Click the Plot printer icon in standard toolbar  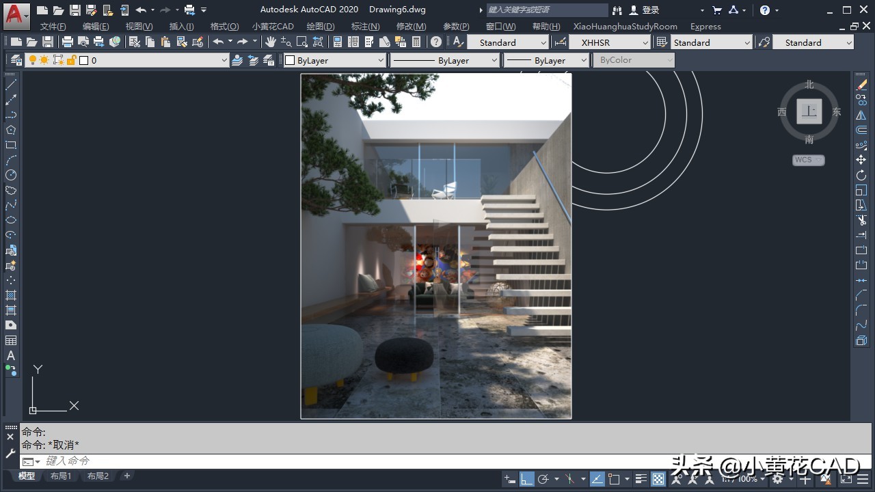pos(68,42)
